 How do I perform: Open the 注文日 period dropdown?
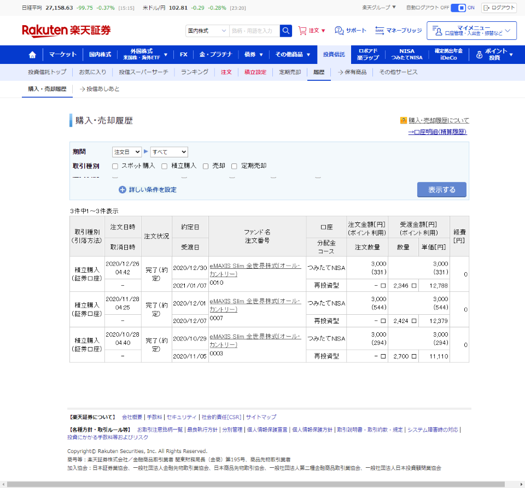click(126, 152)
